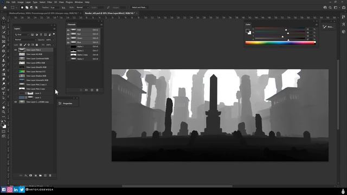This screenshot has height=195, width=347.
Task: Toggle visibility of the bottom RGBA copy layer
Action: click(16, 102)
